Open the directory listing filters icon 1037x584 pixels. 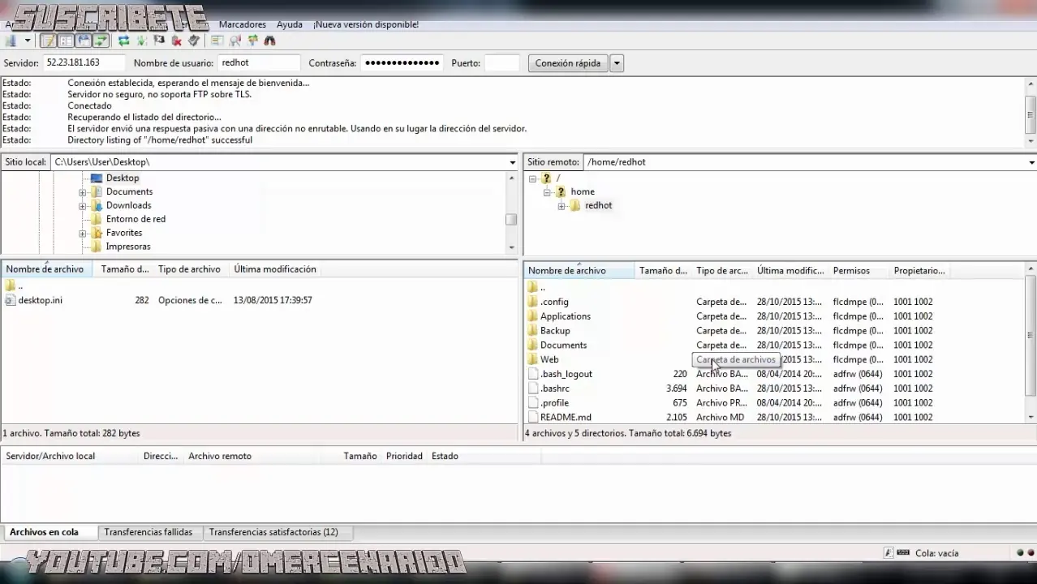point(217,41)
